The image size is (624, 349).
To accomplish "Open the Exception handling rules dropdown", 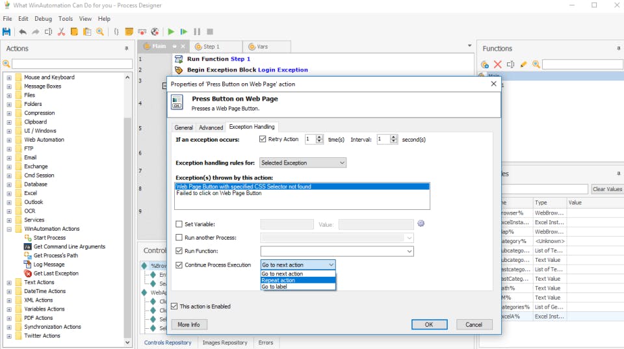I will coord(302,162).
